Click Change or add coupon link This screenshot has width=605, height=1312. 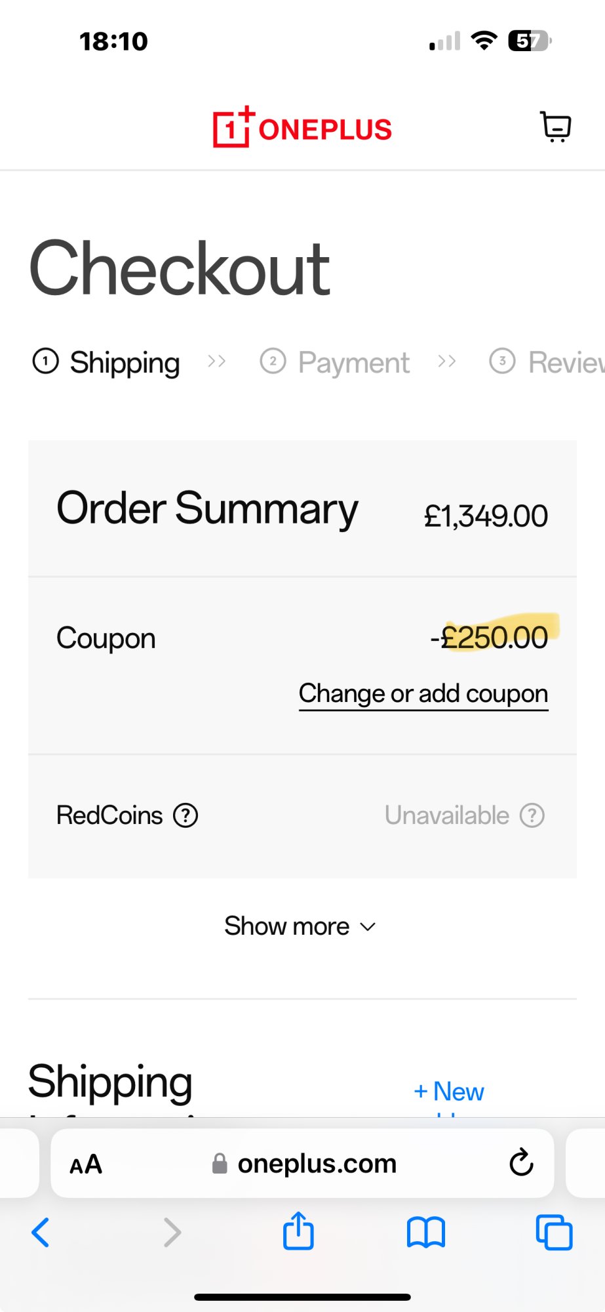point(423,693)
